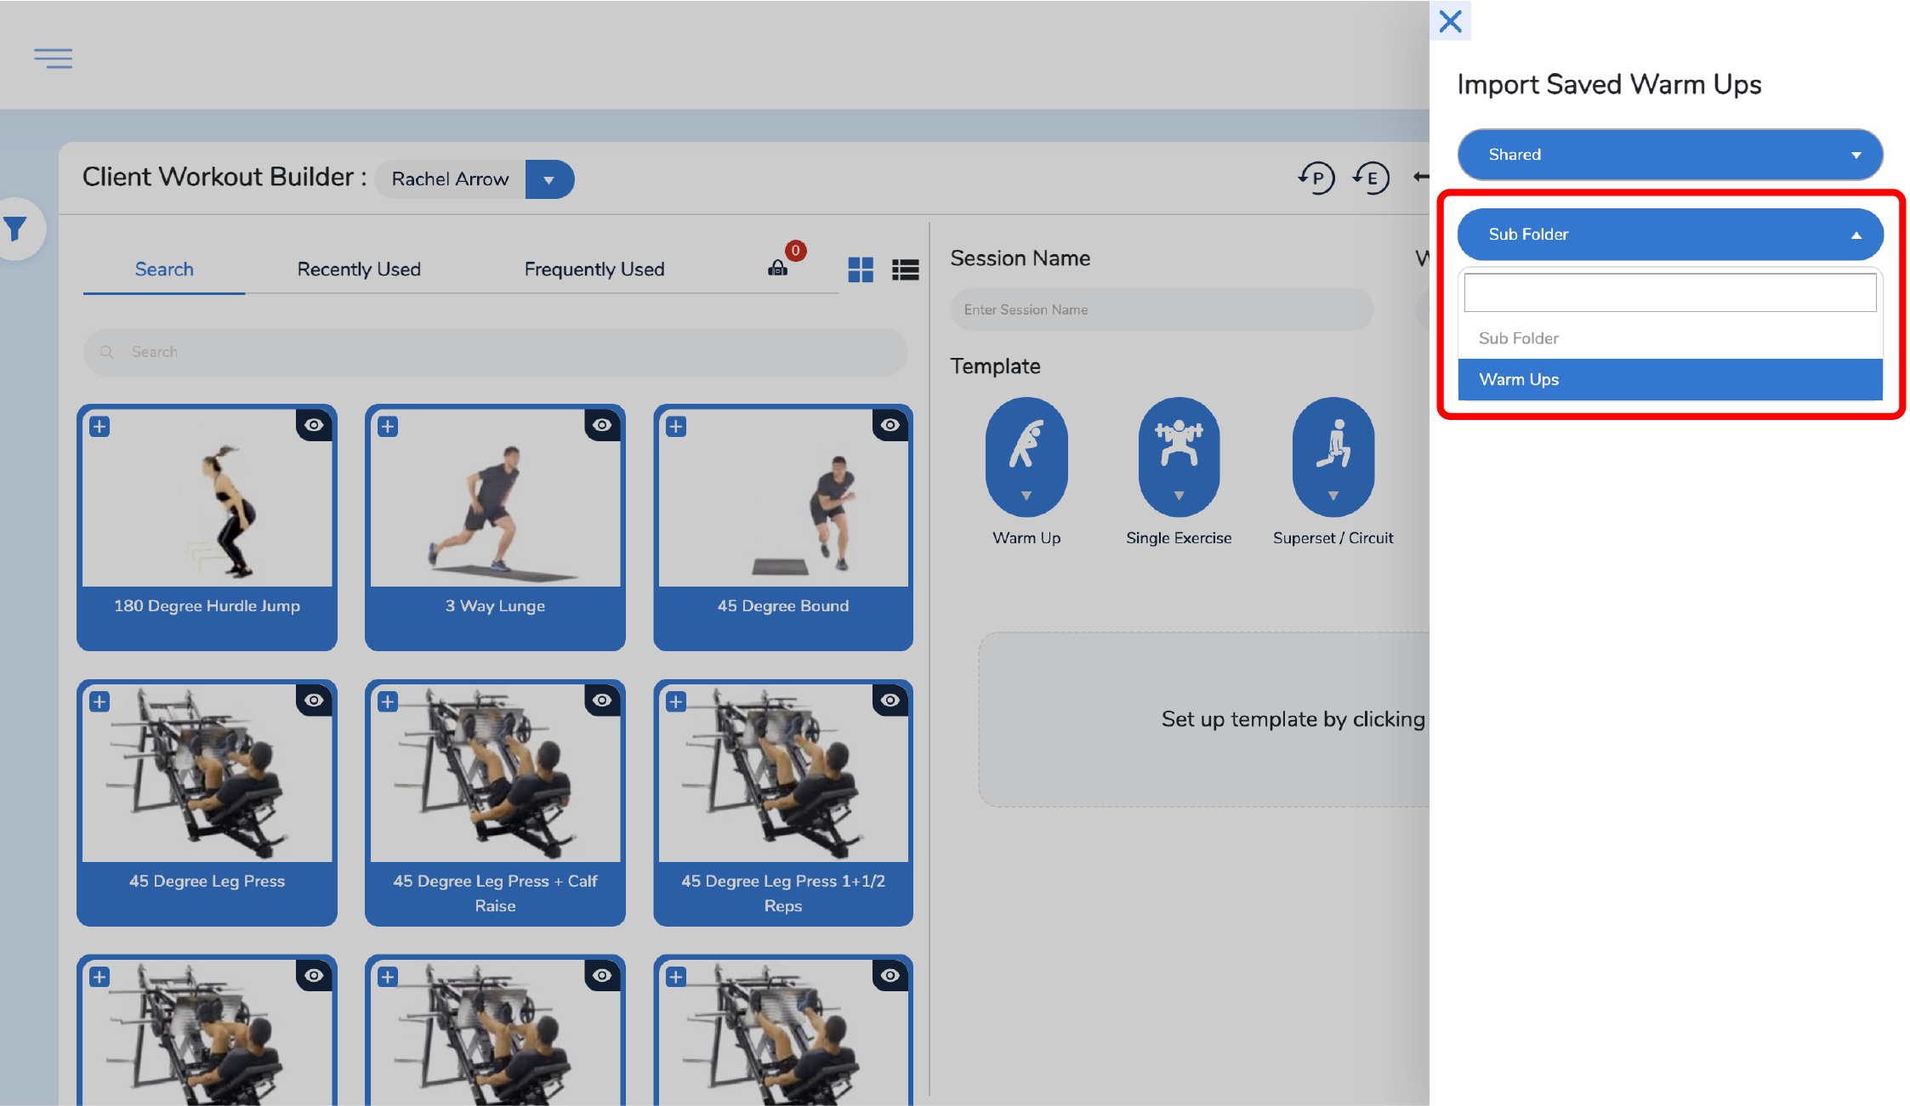Switch to grid view layout
This screenshot has height=1106, width=1910.
[861, 269]
